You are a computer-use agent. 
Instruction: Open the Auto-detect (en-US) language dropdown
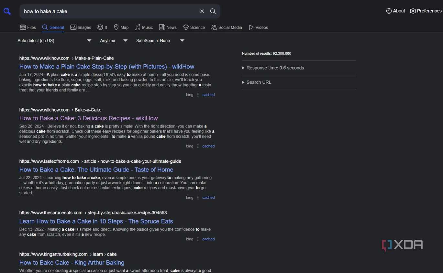(x=54, y=40)
